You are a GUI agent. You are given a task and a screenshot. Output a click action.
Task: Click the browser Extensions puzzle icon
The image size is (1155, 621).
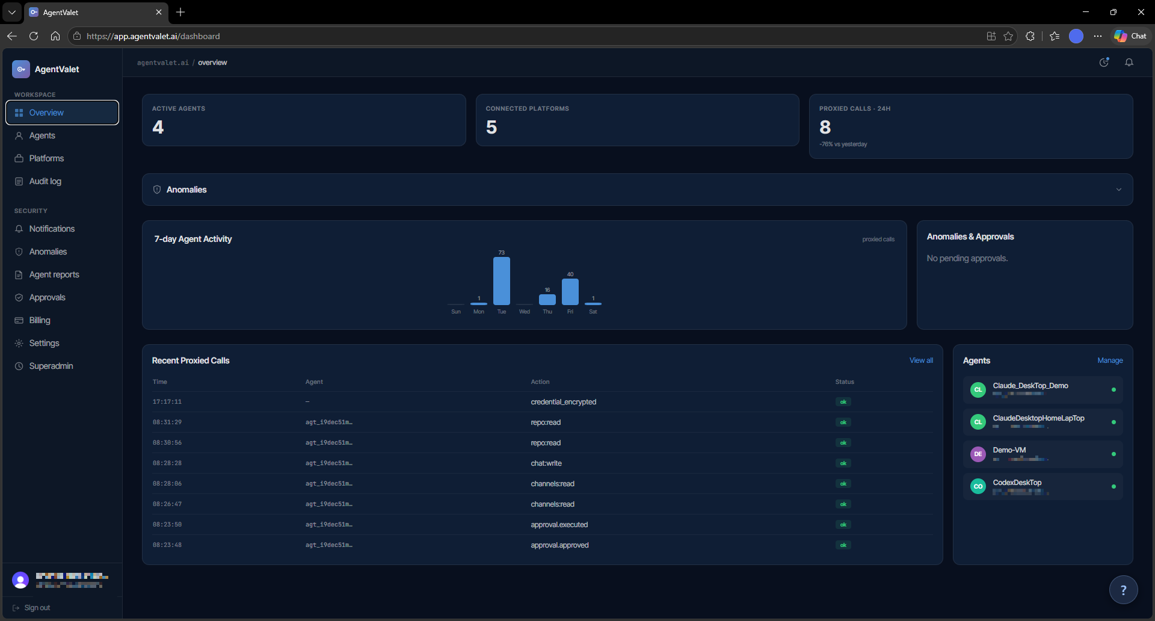coord(1030,36)
